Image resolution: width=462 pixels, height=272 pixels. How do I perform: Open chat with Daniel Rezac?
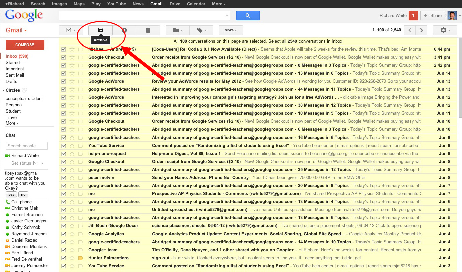click(24, 240)
